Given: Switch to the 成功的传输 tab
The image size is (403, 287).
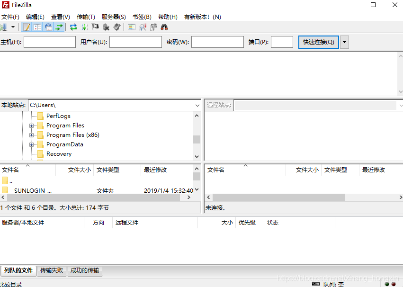Looking at the screenshot, I should [85, 270].
